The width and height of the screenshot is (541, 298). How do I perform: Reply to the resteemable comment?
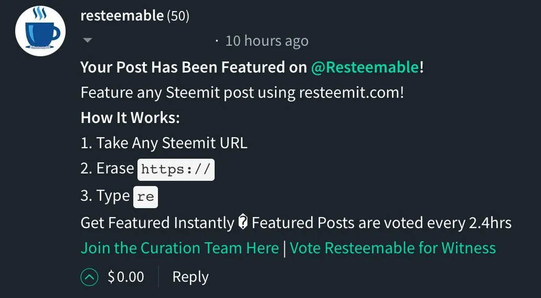coord(190,277)
